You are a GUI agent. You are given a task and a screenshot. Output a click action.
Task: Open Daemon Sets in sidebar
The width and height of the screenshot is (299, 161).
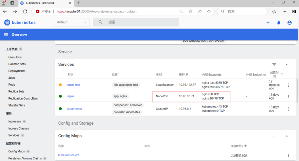pos(17,64)
